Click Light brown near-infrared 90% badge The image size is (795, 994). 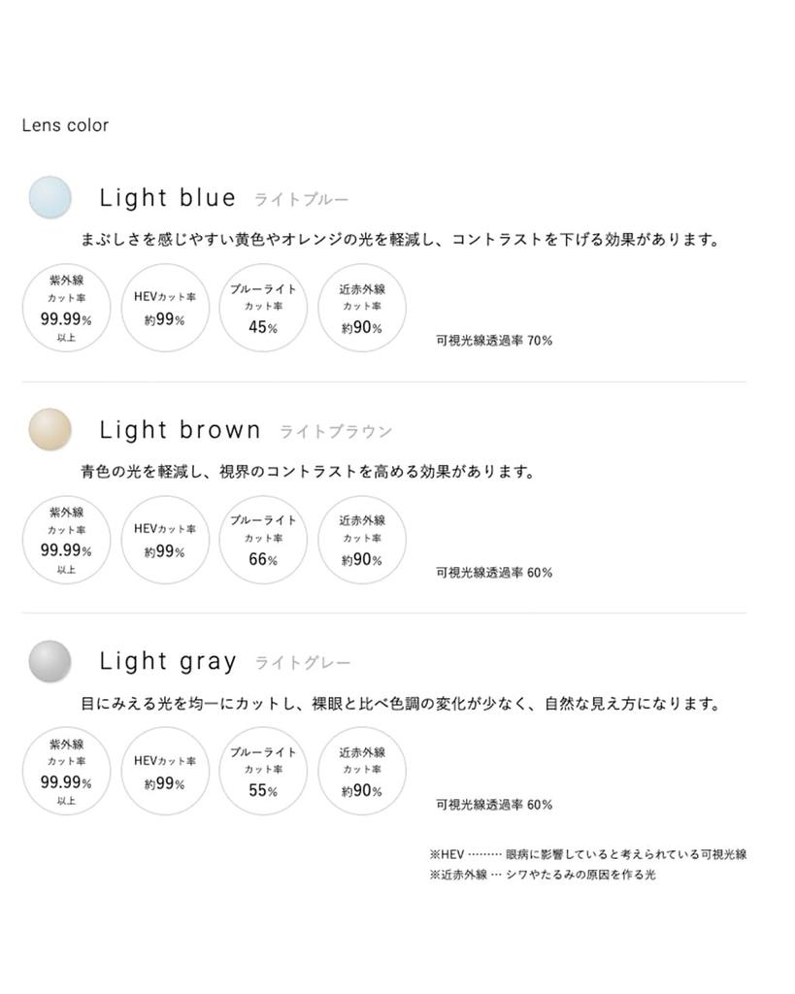tap(362, 540)
